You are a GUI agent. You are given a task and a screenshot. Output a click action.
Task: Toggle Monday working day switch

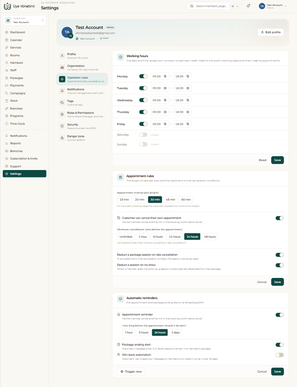click(143, 76)
